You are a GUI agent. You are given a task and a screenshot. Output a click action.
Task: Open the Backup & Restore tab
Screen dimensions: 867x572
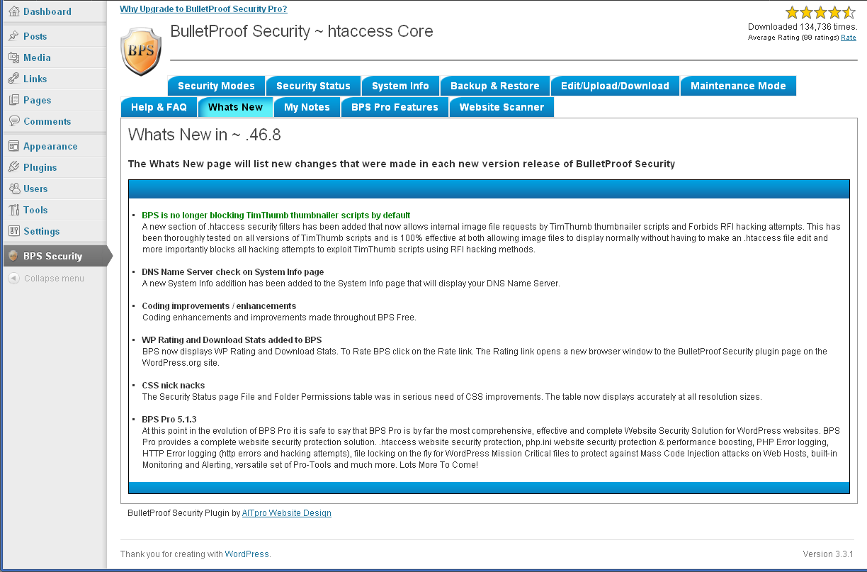tap(495, 86)
